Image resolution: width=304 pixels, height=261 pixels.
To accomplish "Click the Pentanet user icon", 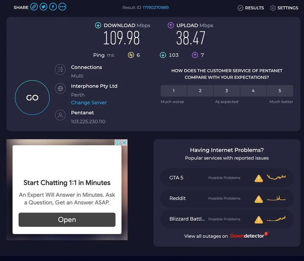I will [x=60, y=115].
